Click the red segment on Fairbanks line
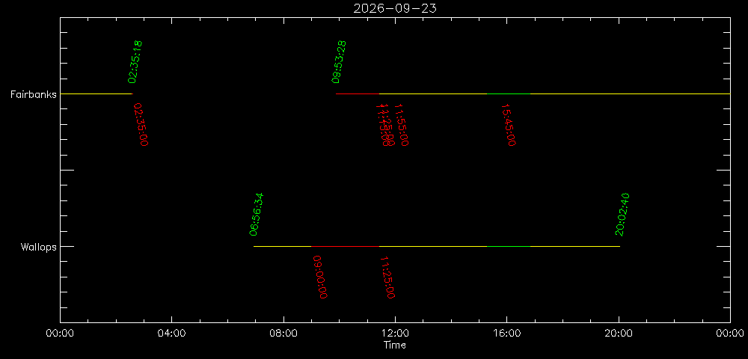Viewport: 748px width, 359px height. 358,94
